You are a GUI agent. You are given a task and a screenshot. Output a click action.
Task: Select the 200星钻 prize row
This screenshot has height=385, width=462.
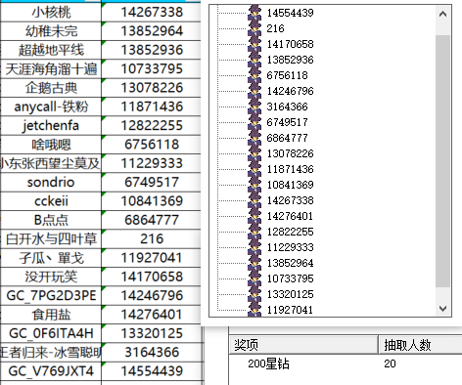346,364
